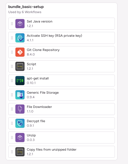
Task: Click the Used by 6 Workflows text
Action: pyautogui.click(x=25, y=12)
